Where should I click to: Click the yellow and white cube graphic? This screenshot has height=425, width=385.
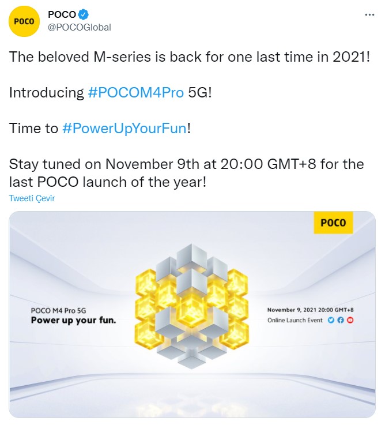coord(192,306)
